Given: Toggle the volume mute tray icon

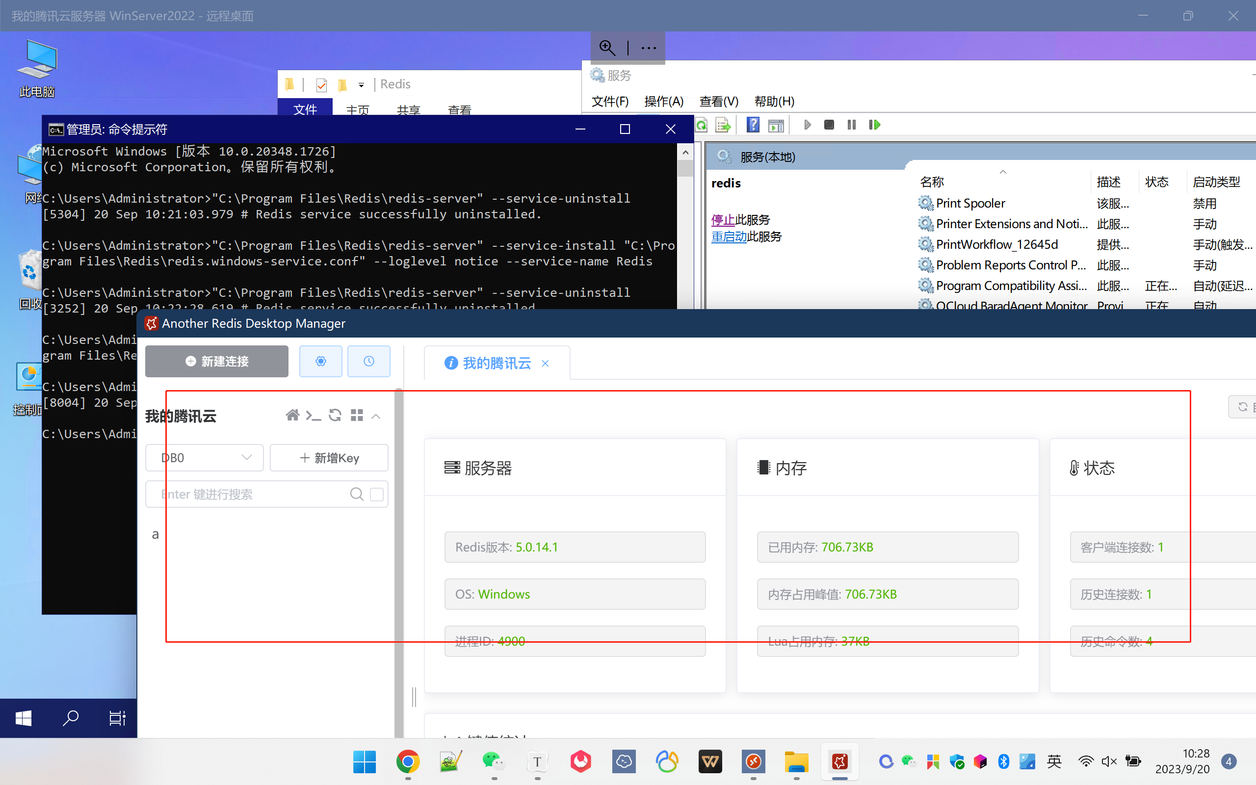Looking at the screenshot, I should [x=1109, y=761].
